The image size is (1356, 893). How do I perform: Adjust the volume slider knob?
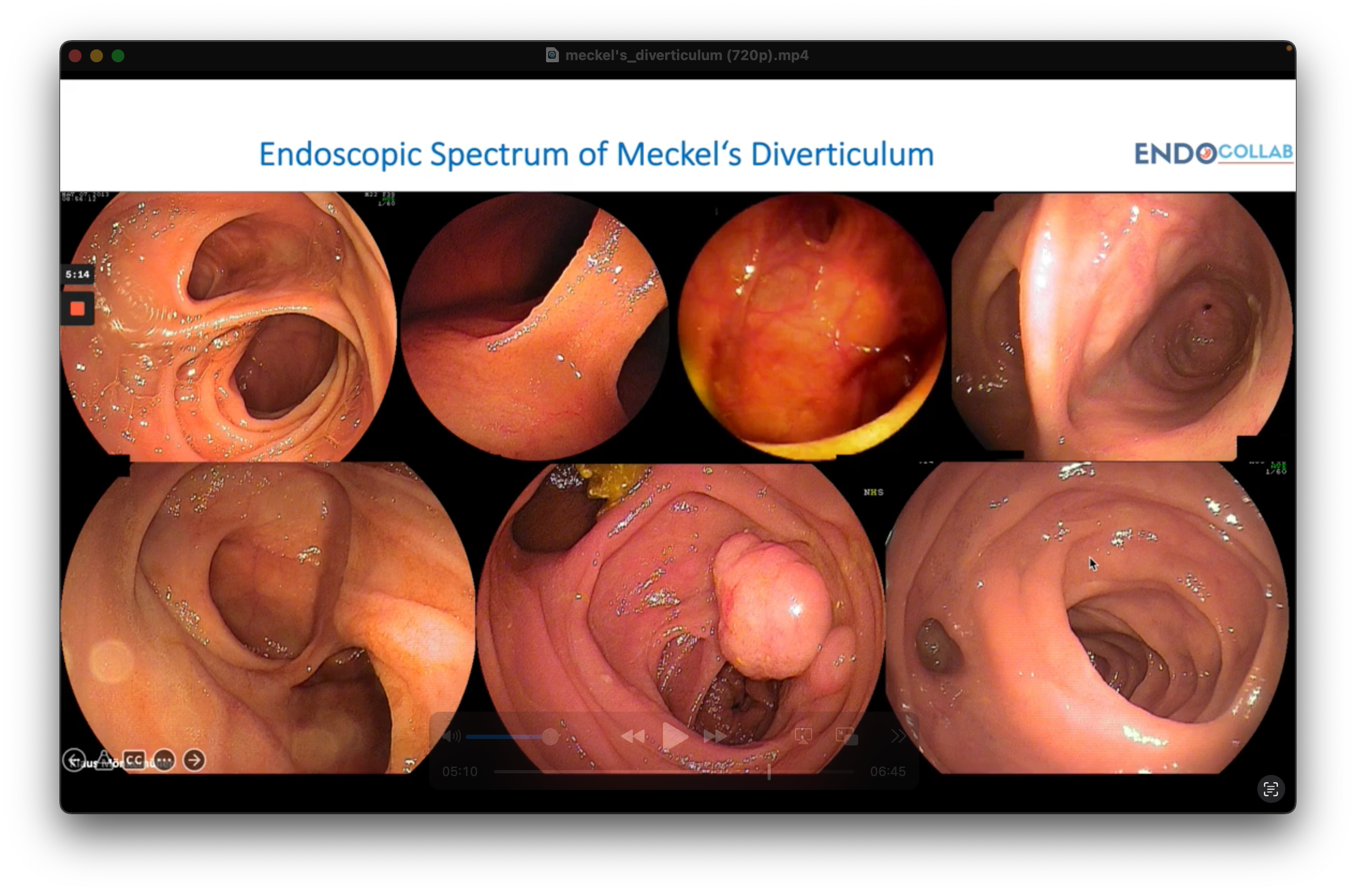[550, 736]
